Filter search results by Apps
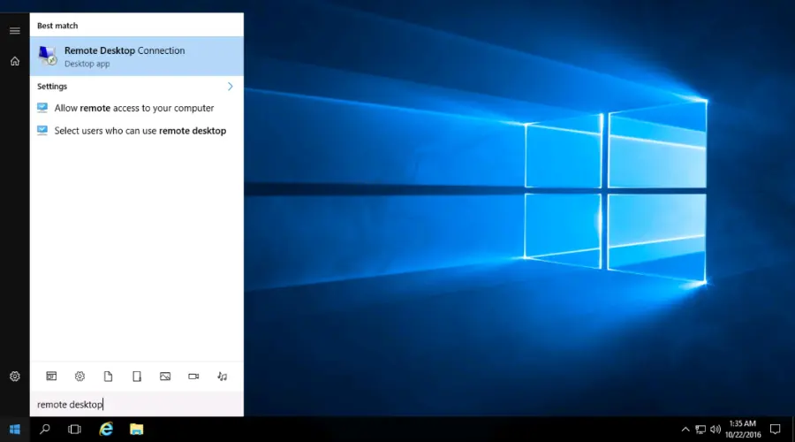 click(51, 377)
